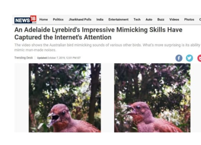The image size is (201, 145).
Task: Share article on Twitter
Action: 190,58
